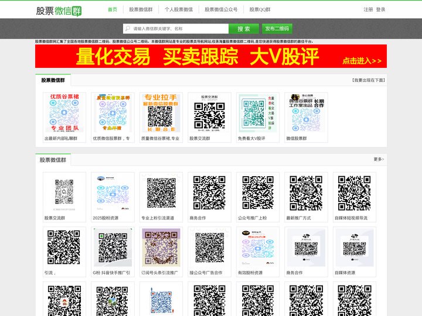This screenshot has height=316, width=422.
Task: Open 股票QQ群 navigation item
Action: (x=260, y=9)
